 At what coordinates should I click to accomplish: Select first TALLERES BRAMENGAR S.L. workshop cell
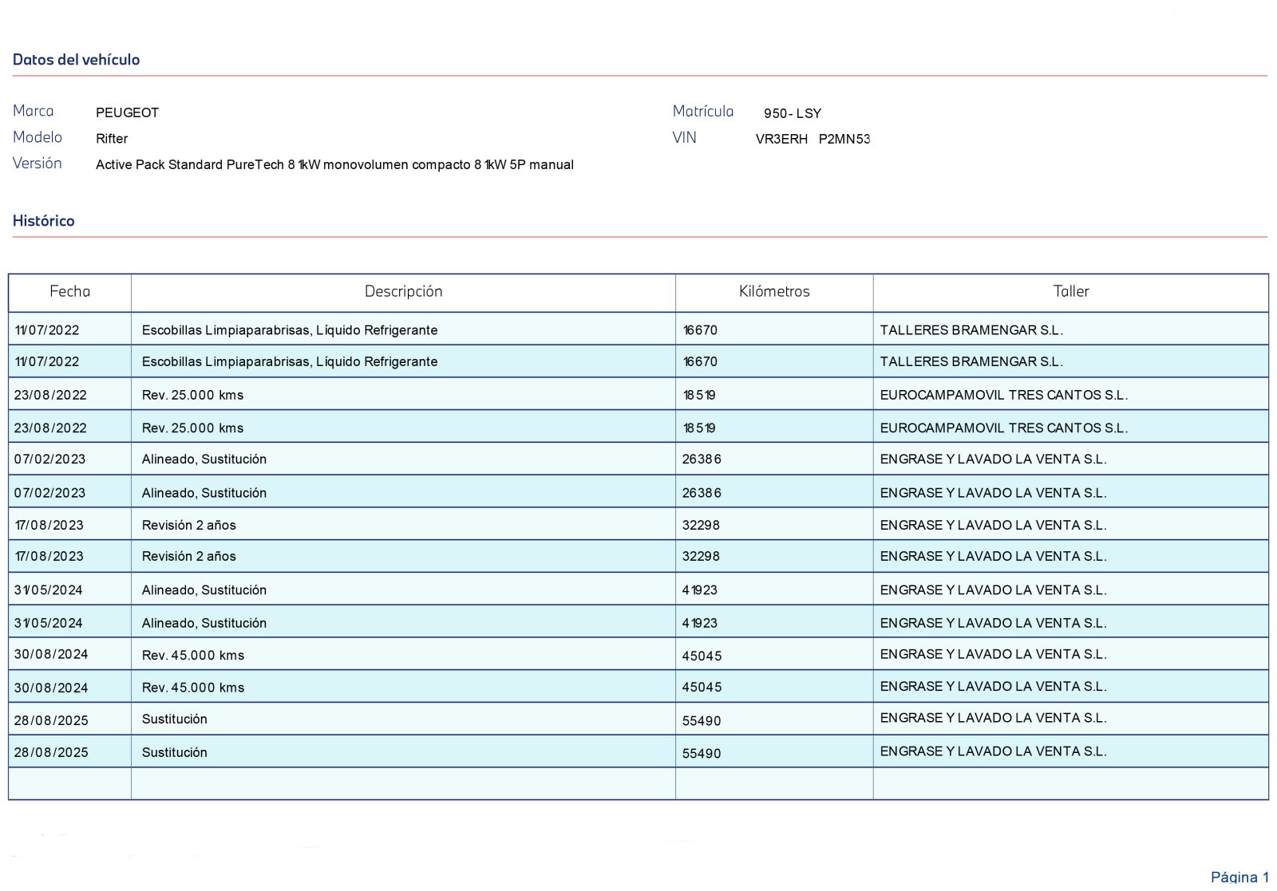coord(971,330)
